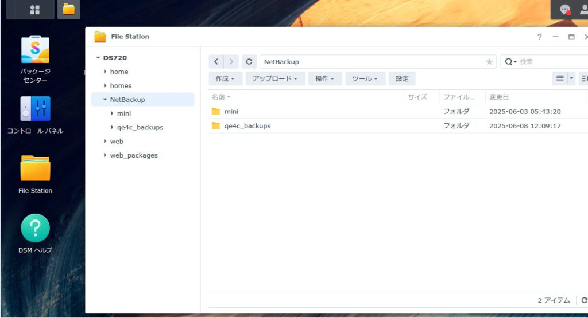Open view mode dropdown arrow
The width and height of the screenshot is (588, 318).
pos(571,78)
